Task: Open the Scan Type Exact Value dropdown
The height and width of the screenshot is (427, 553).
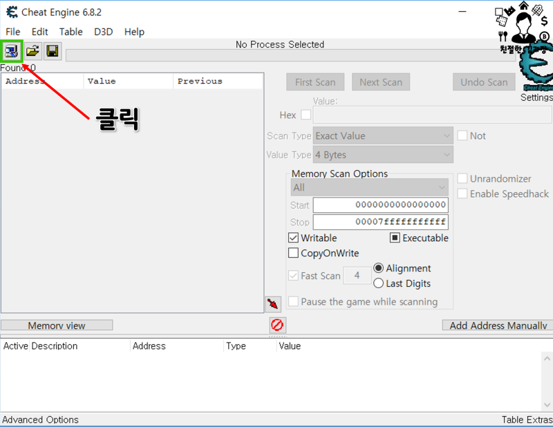Action: (x=383, y=135)
